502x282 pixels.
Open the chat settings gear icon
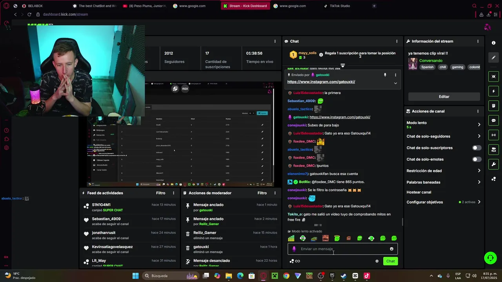377,261
